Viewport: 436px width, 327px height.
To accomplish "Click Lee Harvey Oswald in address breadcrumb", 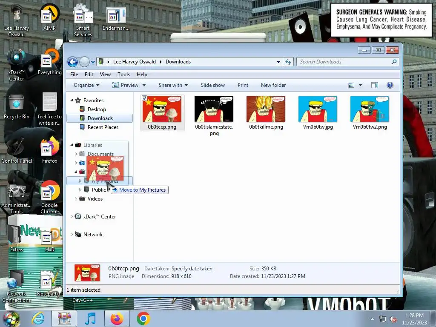I will click(135, 62).
